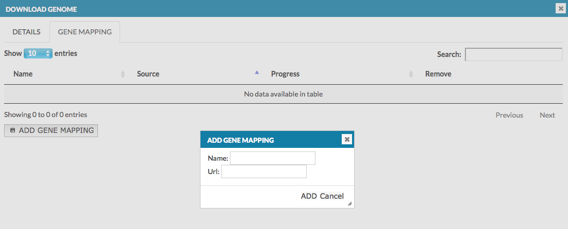Viewport: 568px width, 229px height.
Task: Click the sort arrows beside Progress column
Action: tap(411, 74)
